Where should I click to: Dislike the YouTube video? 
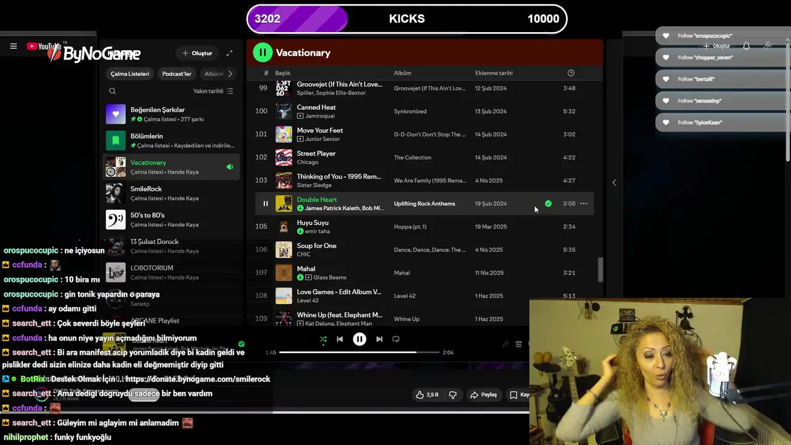click(x=452, y=394)
